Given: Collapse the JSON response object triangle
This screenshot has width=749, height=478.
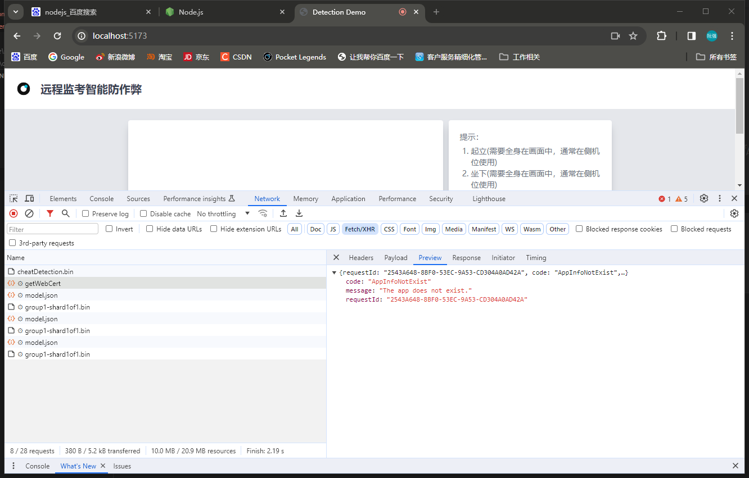Looking at the screenshot, I should (335, 272).
